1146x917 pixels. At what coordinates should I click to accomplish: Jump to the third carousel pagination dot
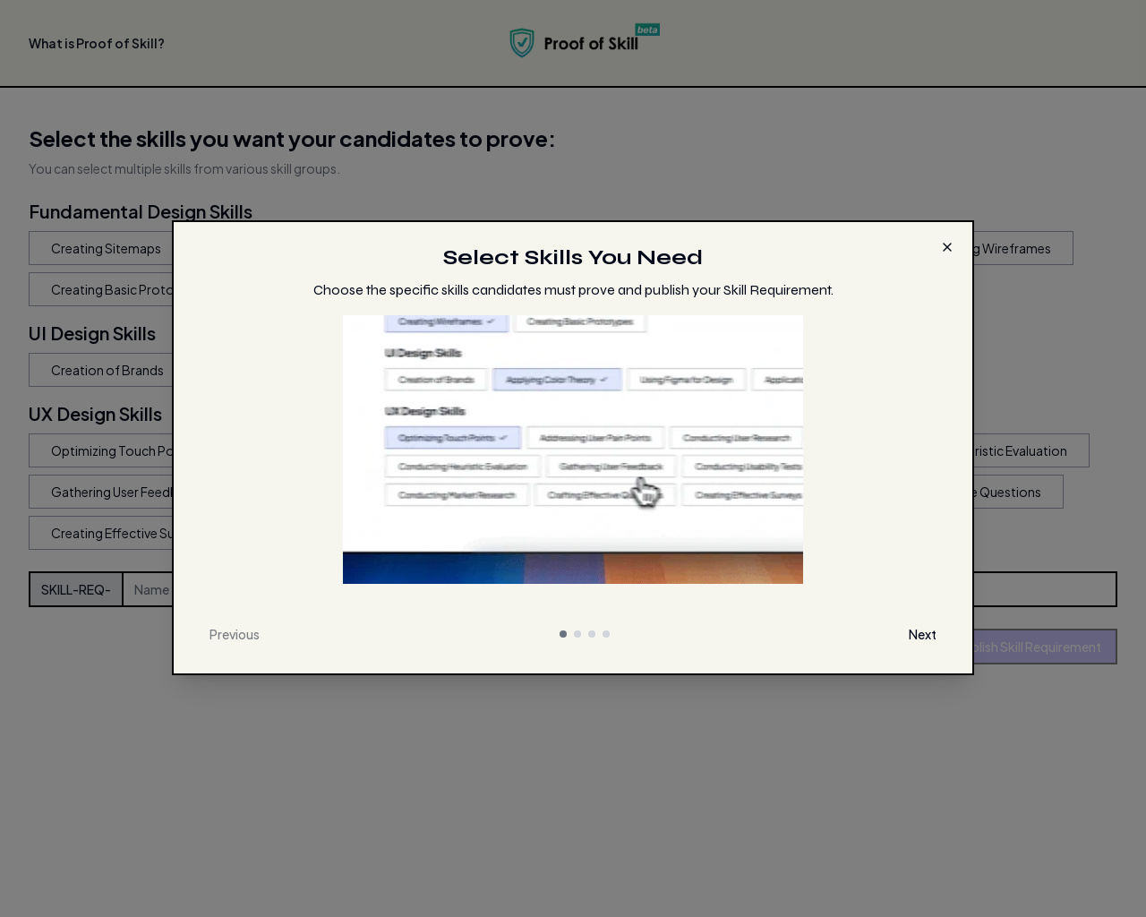point(592,634)
